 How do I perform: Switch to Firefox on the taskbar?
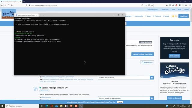click(71, 106)
